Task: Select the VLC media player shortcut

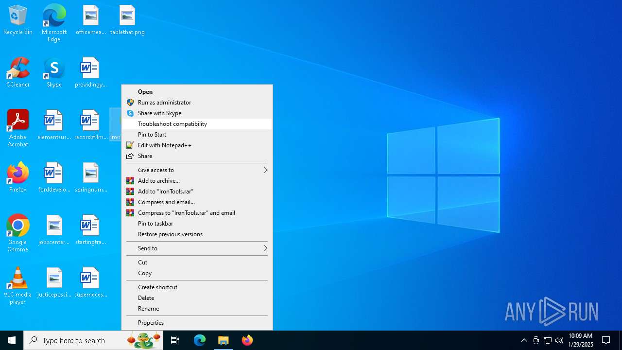Action: 18,286
